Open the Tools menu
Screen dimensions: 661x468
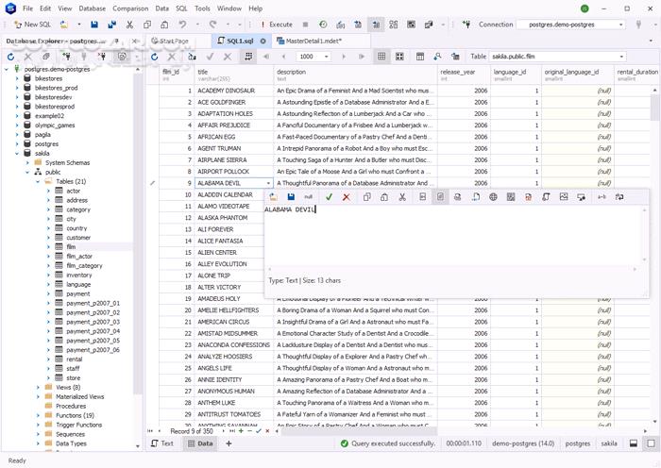click(202, 8)
